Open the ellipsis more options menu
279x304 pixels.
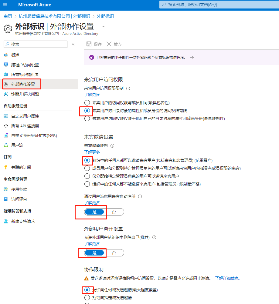coord(104,26)
